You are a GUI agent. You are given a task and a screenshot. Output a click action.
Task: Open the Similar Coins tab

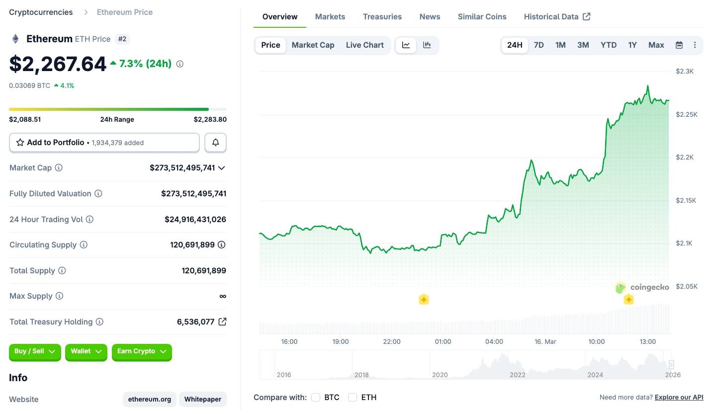pos(482,16)
